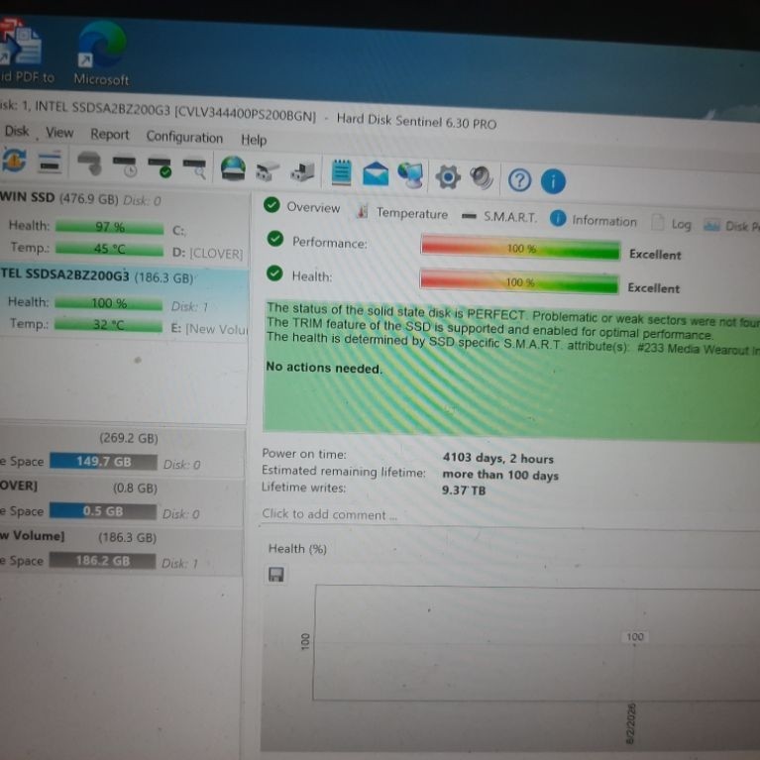Click the INTEL SSD 100 % health bar
760x760 pixels.
coord(109,303)
